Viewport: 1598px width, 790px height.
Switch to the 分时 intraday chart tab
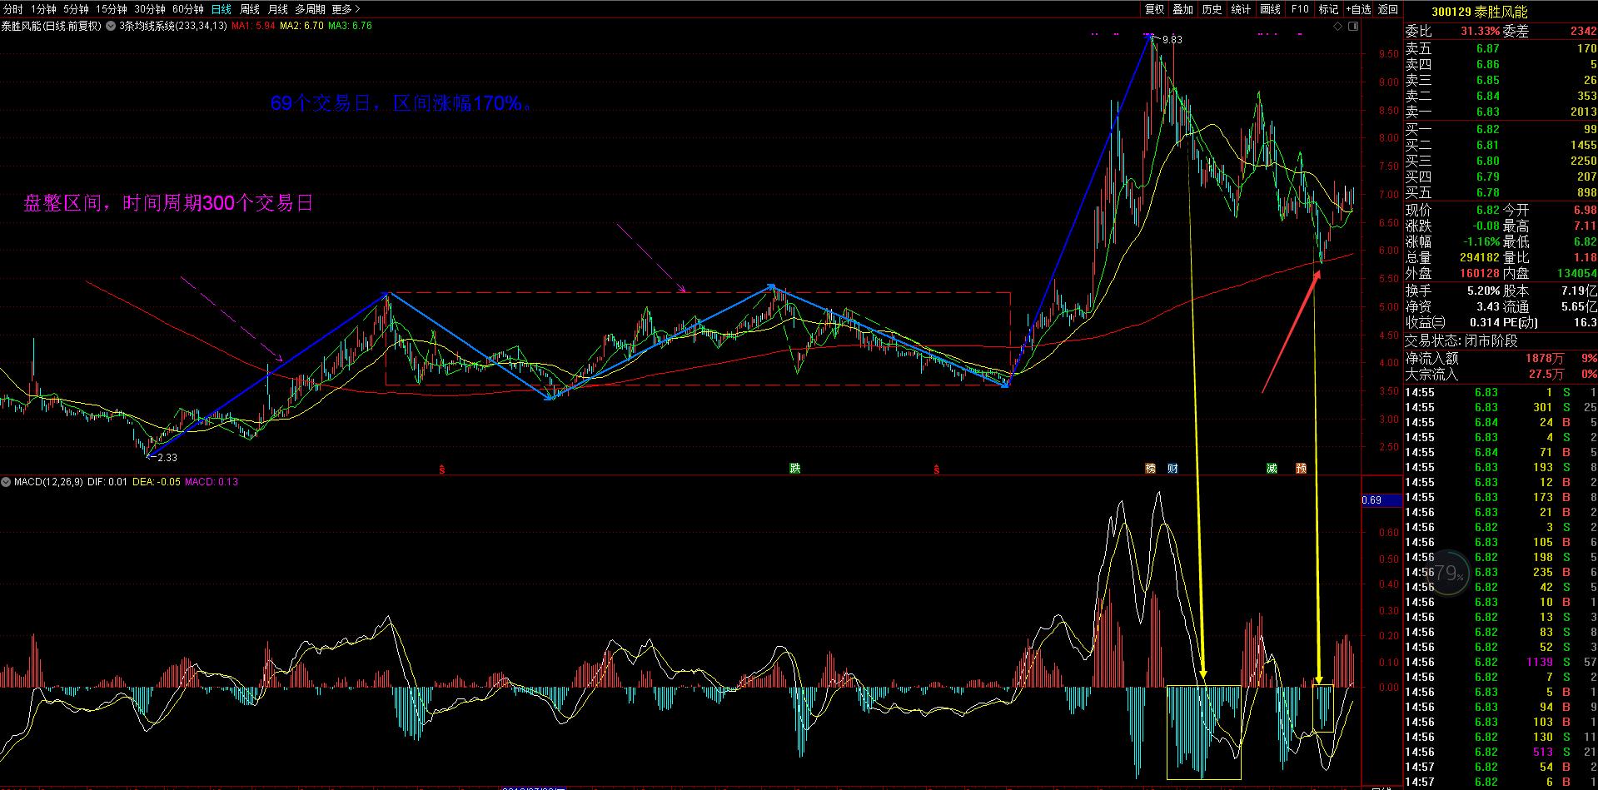tap(13, 9)
